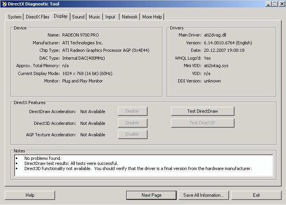286x205 pixels.
Task: Go to the Sound tab
Action: 78,17
